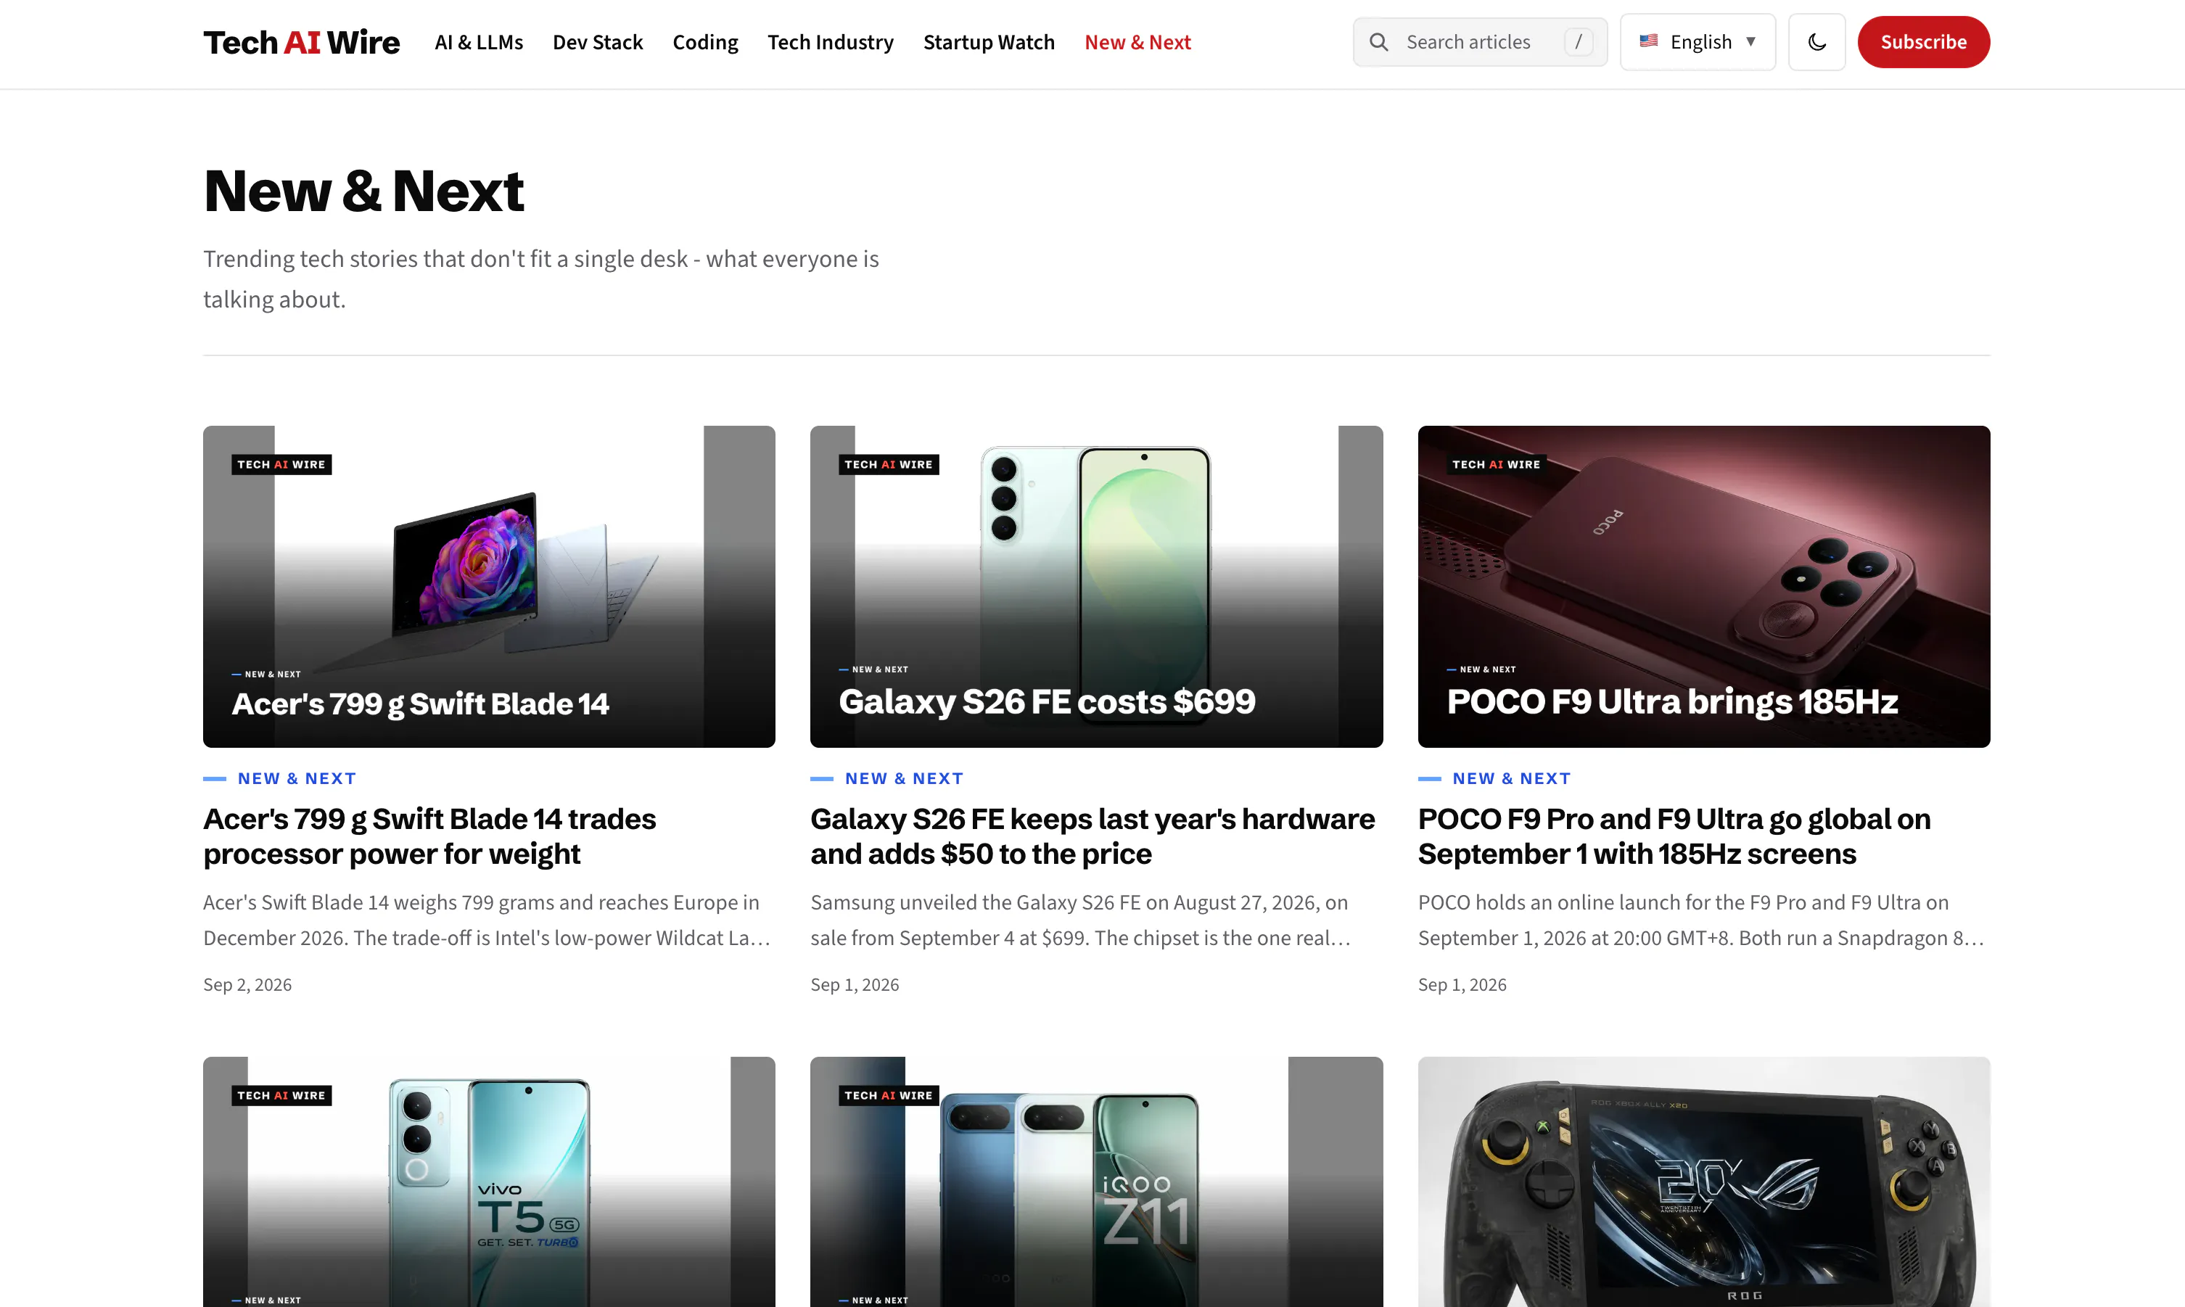The width and height of the screenshot is (2185, 1307).
Task: Click New & Next tag under Acer card
Action: click(297, 778)
